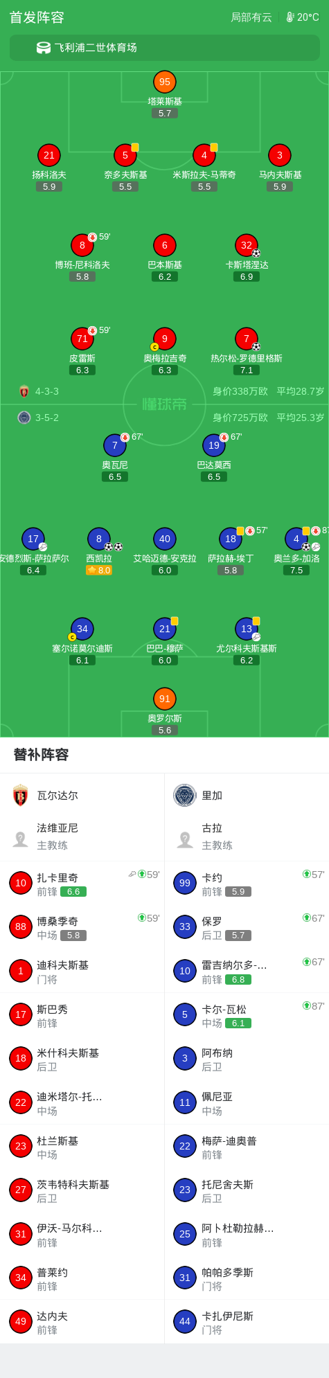Tap the stadium icon beside 飞利浦二世体育场
The image size is (329, 1378).
pos(44,48)
